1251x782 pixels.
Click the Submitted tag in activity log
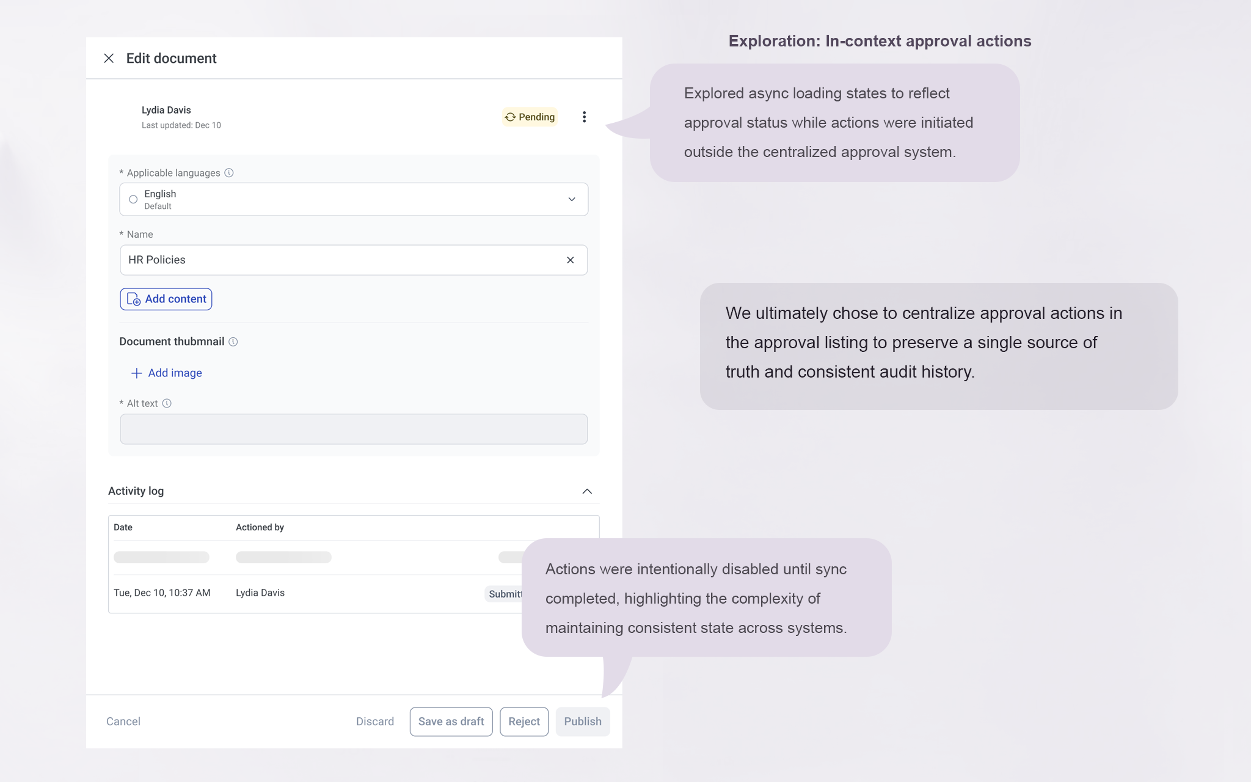(504, 594)
